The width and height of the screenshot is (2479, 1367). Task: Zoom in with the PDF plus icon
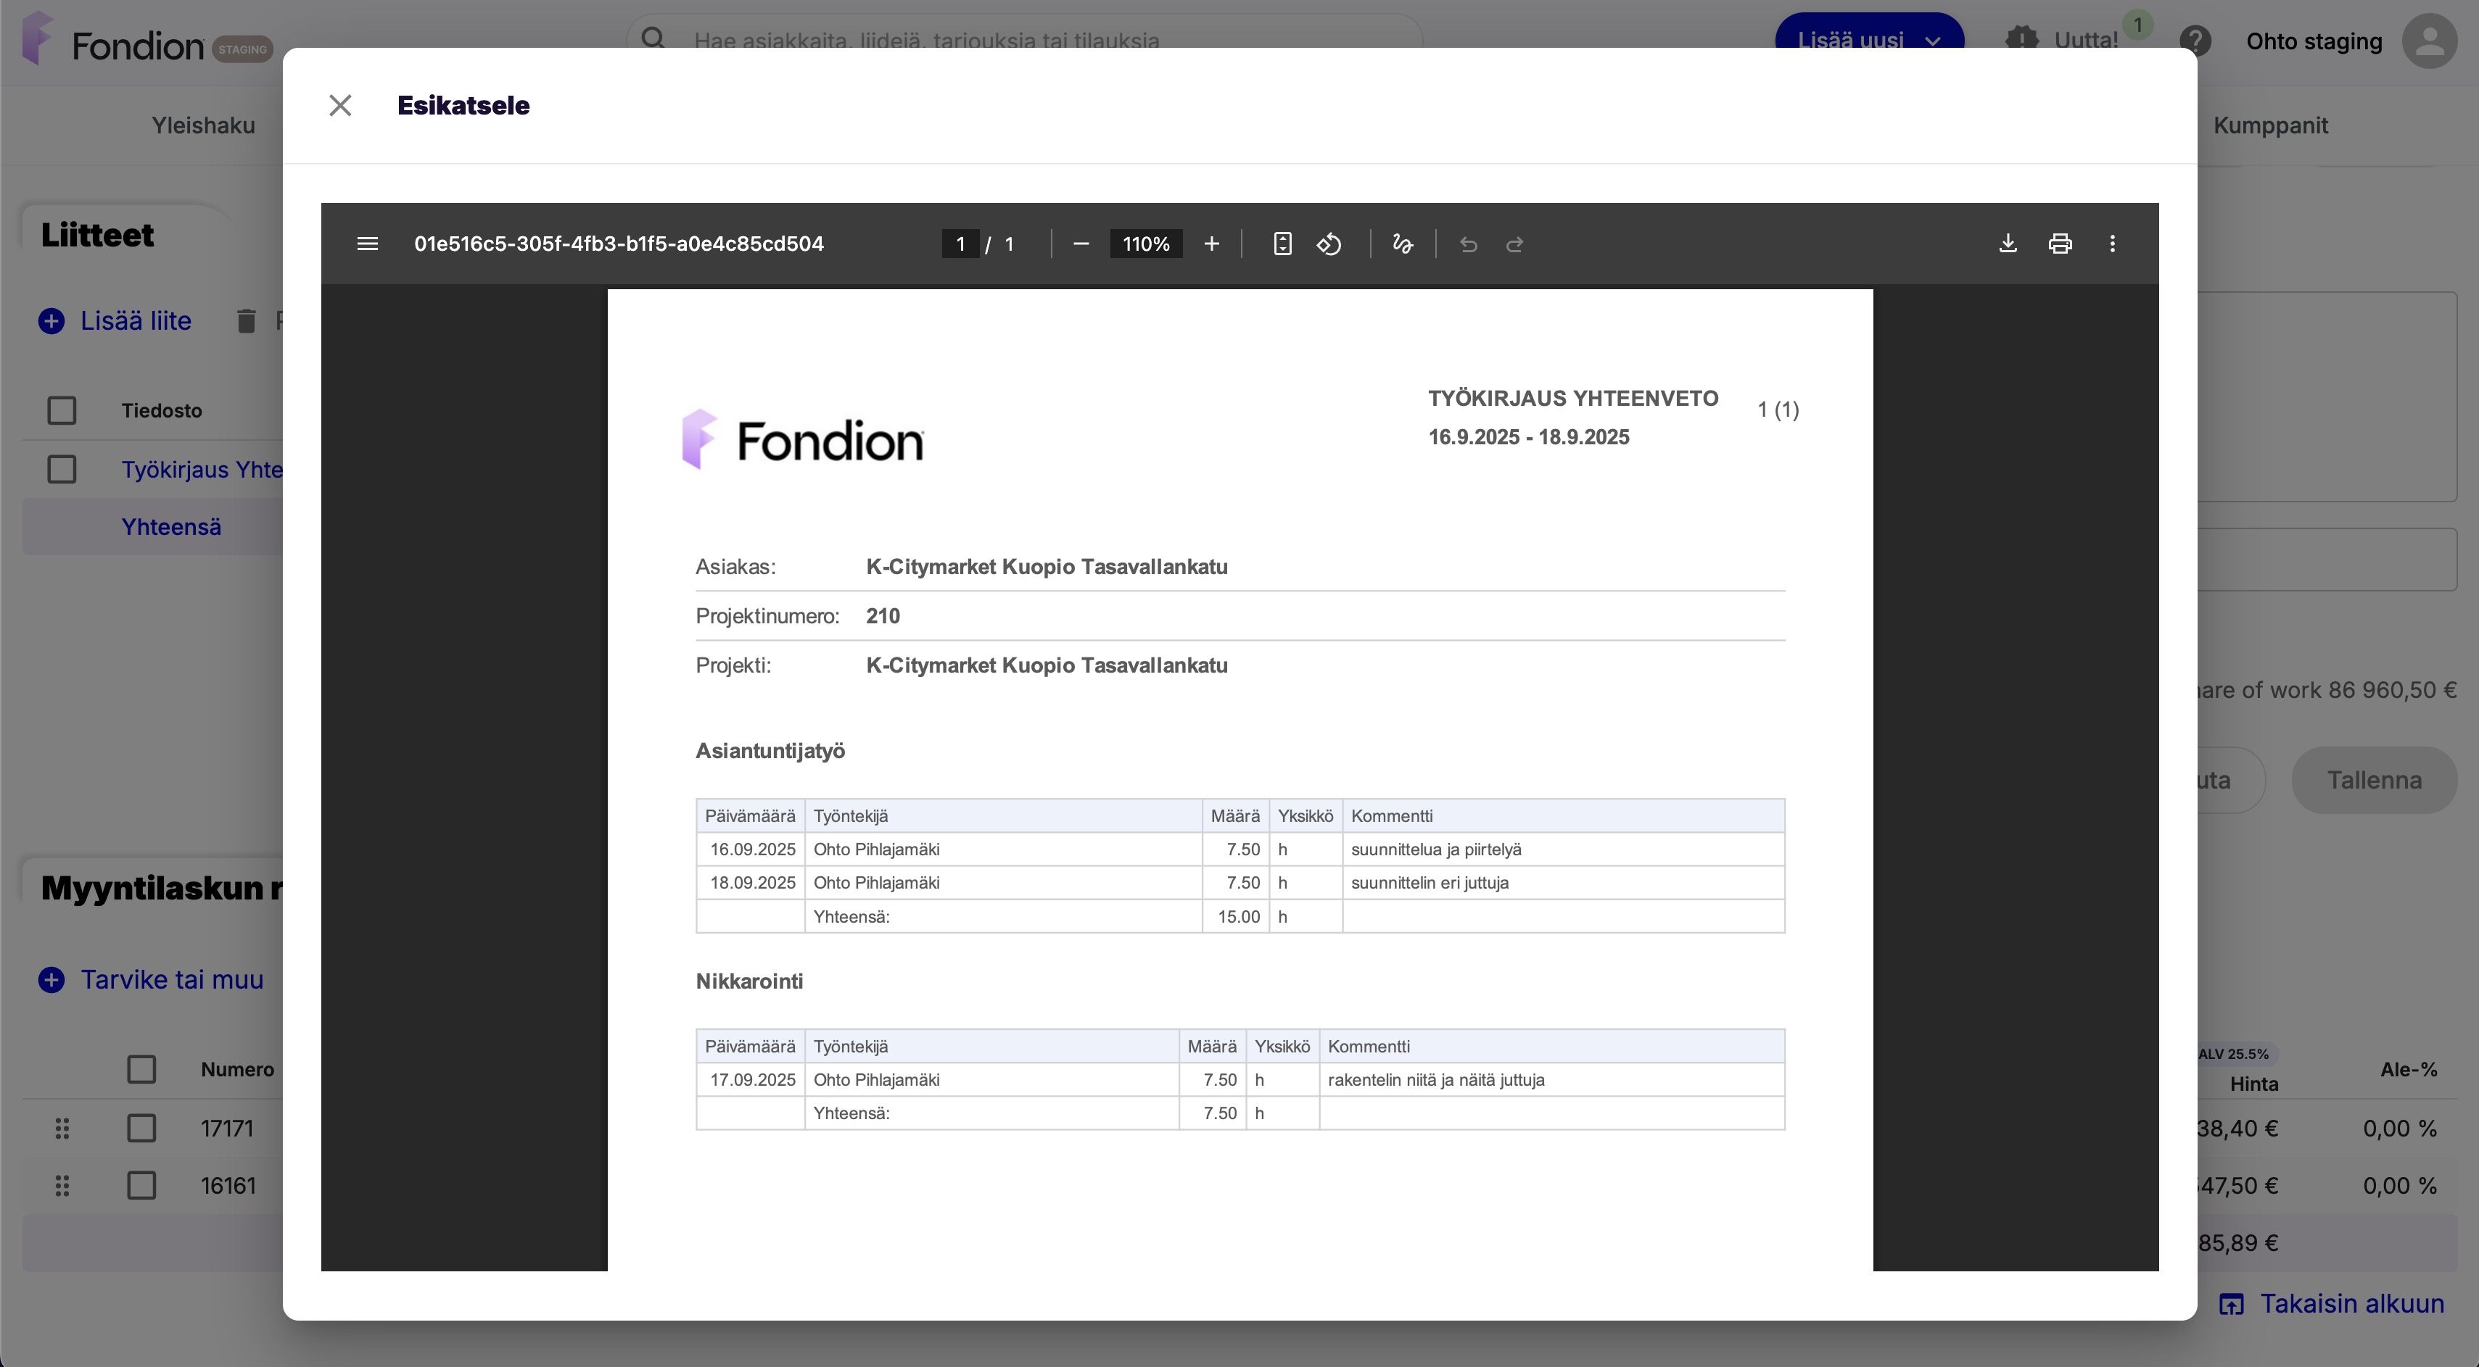point(1212,244)
